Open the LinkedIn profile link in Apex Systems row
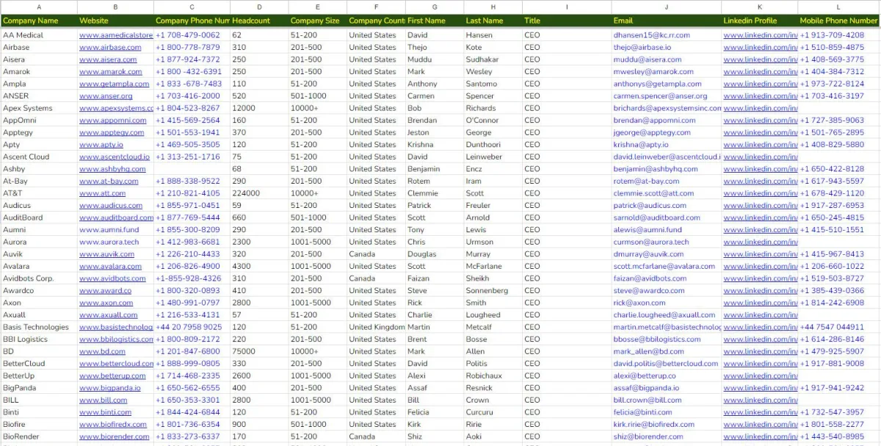This screenshot has width=881, height=446. coord(760,108)
